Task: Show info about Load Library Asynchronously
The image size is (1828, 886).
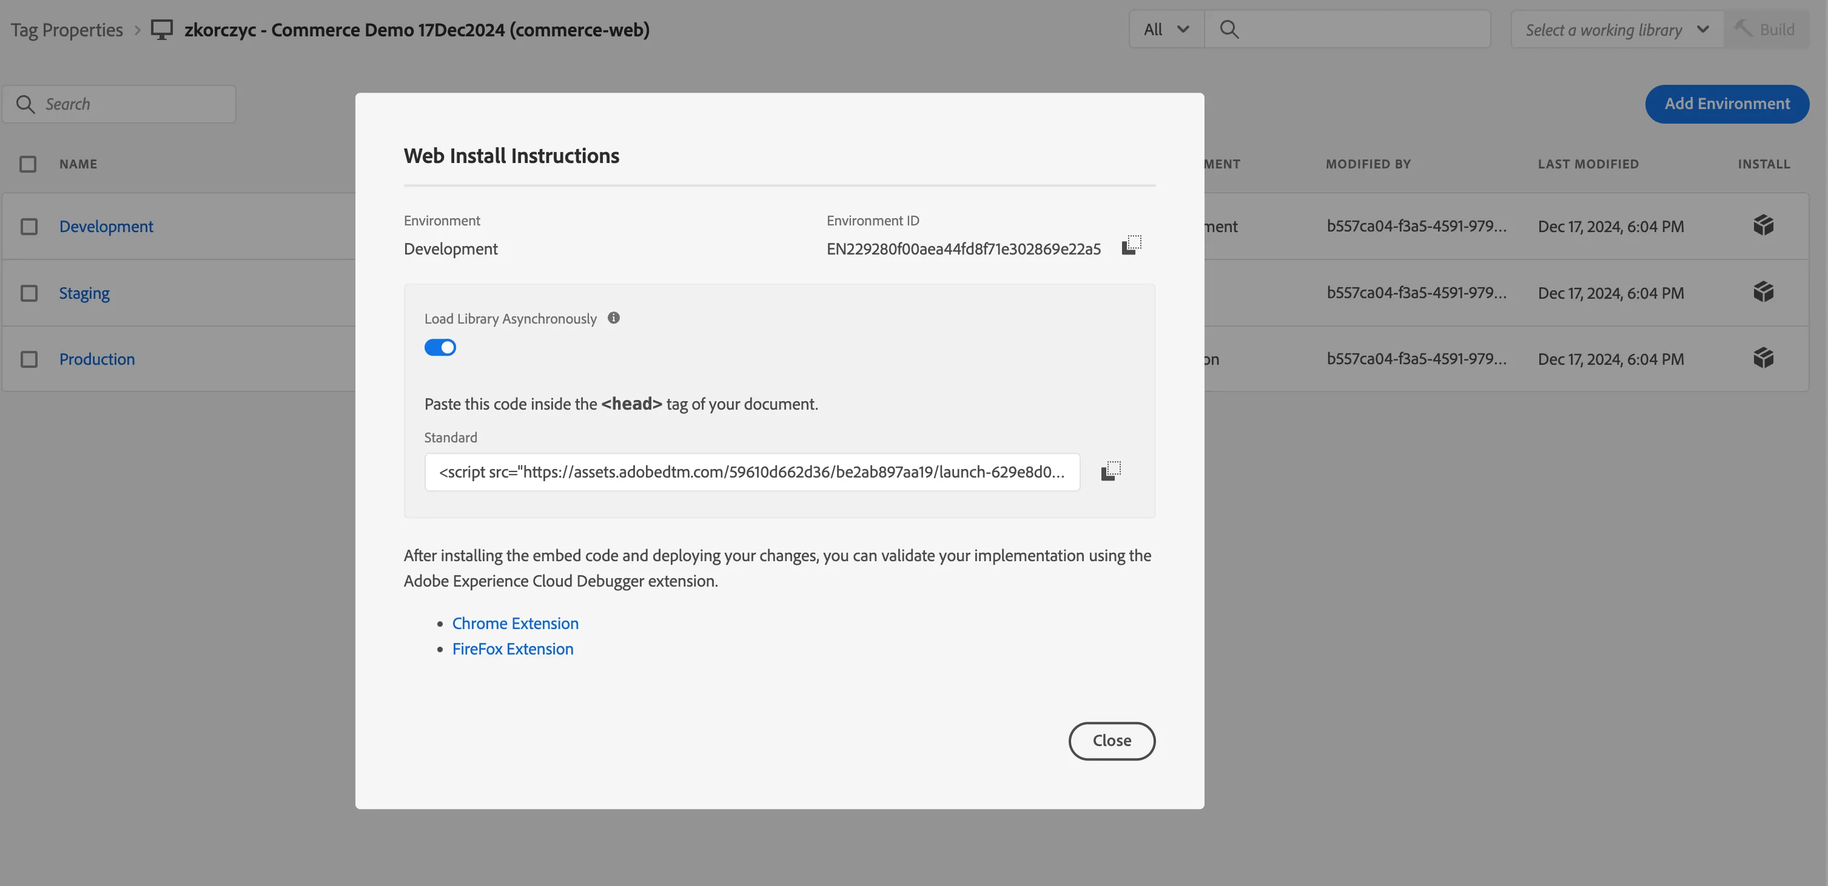Action: click(x=614, y=318)
